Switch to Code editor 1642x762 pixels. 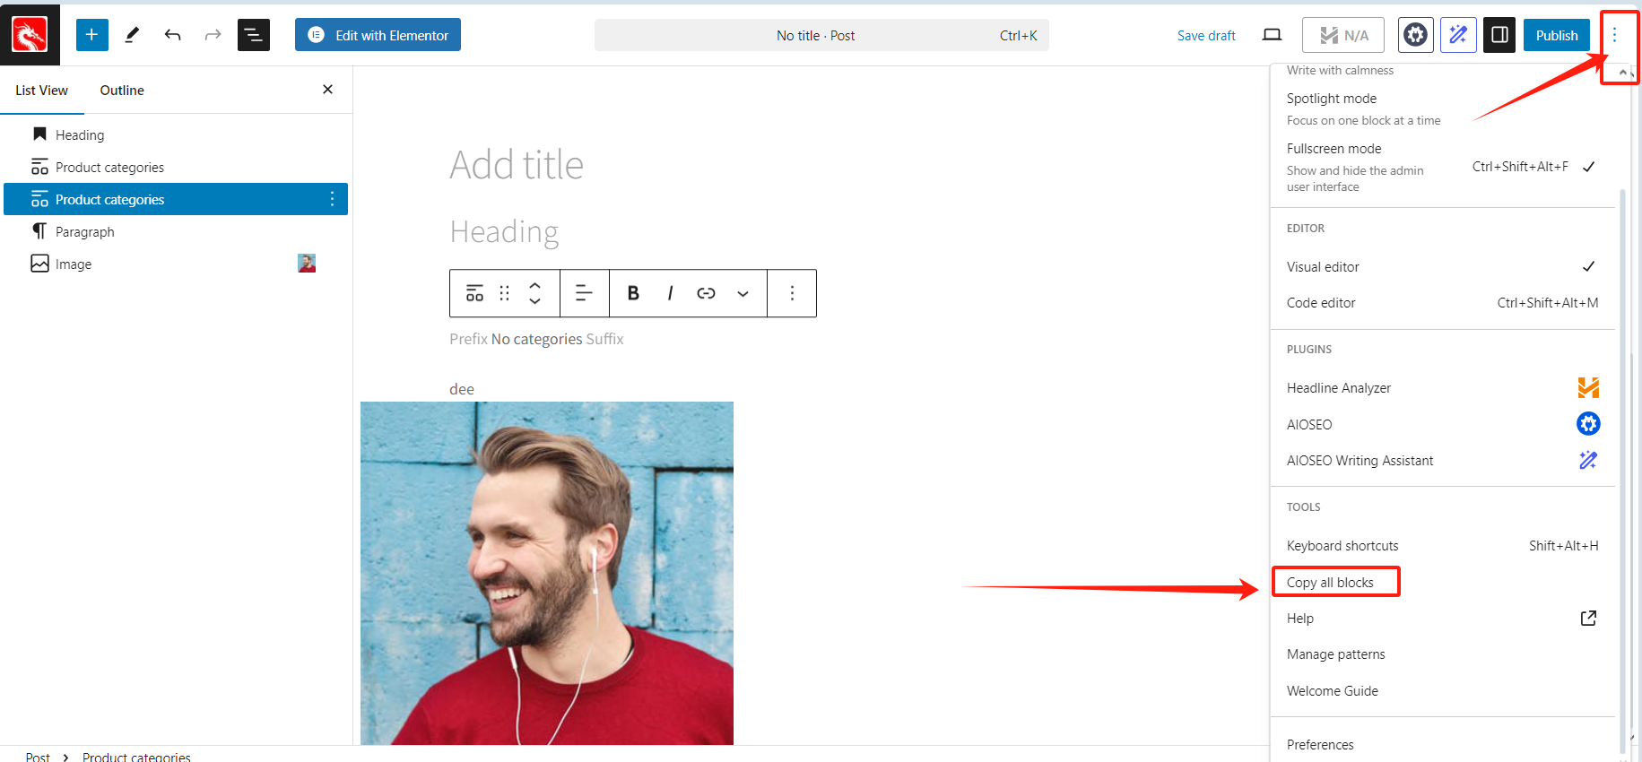click(1443, 303)
